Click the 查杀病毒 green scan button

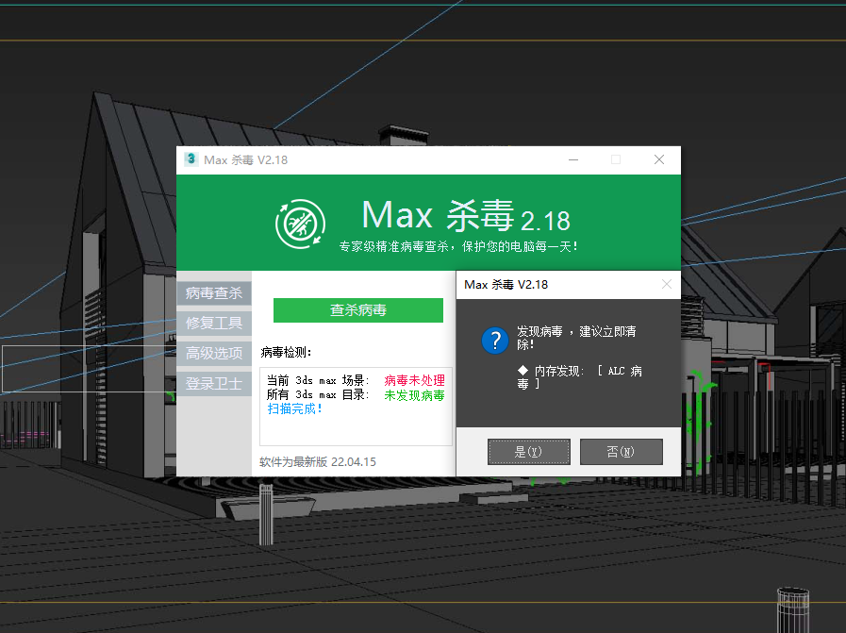[357, 310]
